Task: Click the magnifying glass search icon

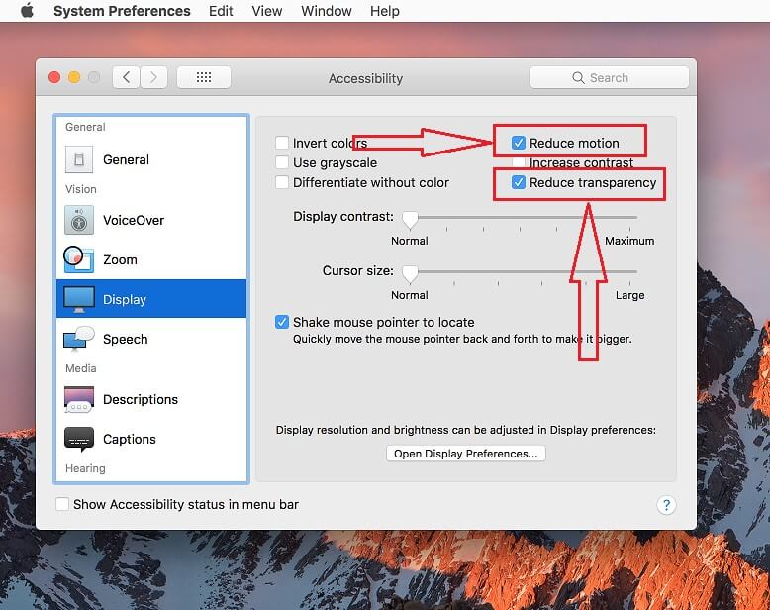Action: click(578, 77)
